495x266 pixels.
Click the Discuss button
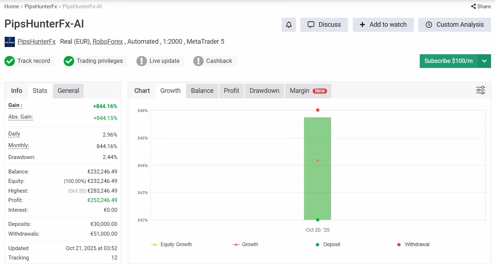pos(324,25)
